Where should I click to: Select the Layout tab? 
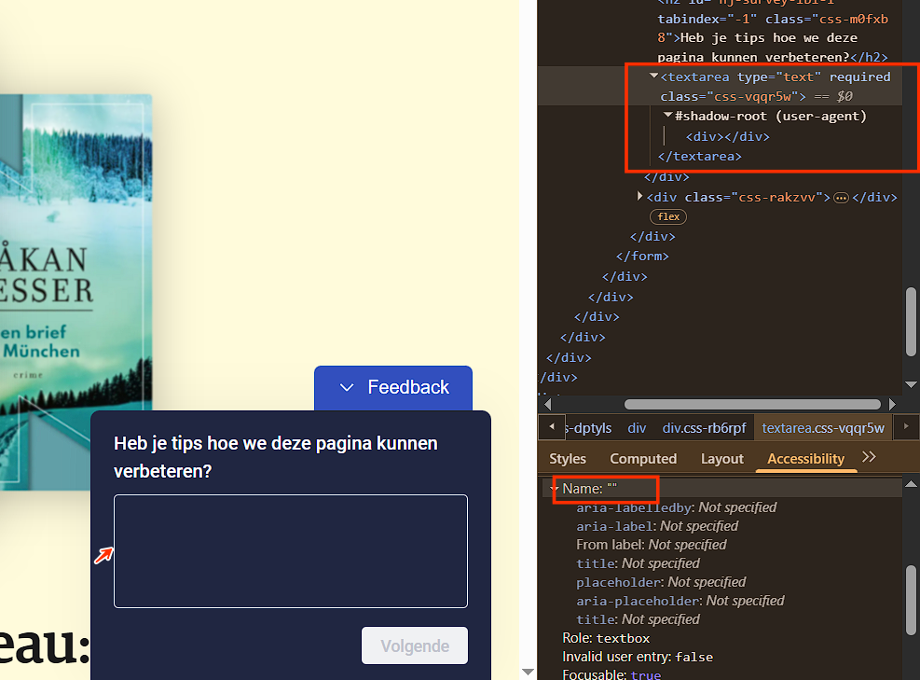tap(721, 459)
